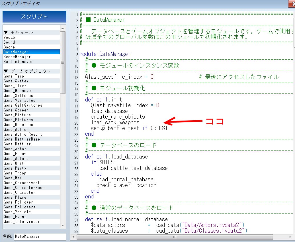Place cursor on the load_satk_weapons line
The height and width of the screenshot is (242, 295).
tap(115, 123)
